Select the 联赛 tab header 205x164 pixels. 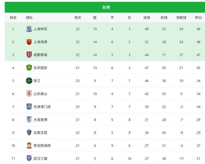pyautogui.click(x=106, y=7)
